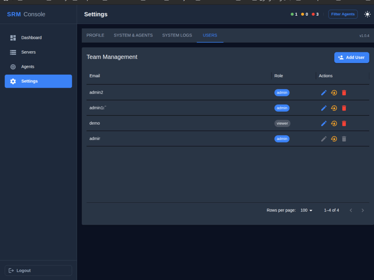Reset password icon for admin2 row
Screen dimensions: 374x280
(334, 93)
